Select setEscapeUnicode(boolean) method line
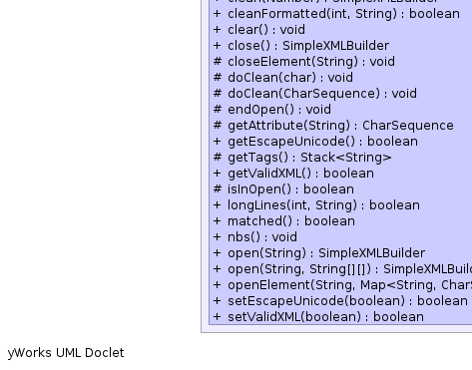 tap(340, 301)
